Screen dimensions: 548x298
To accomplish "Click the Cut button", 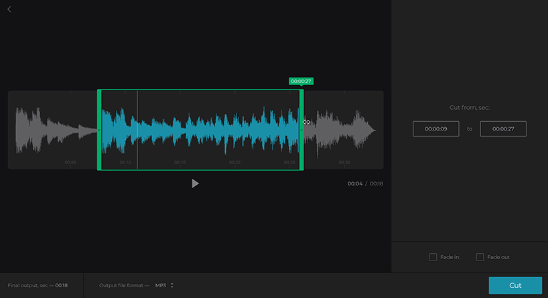I will (515, 285).
